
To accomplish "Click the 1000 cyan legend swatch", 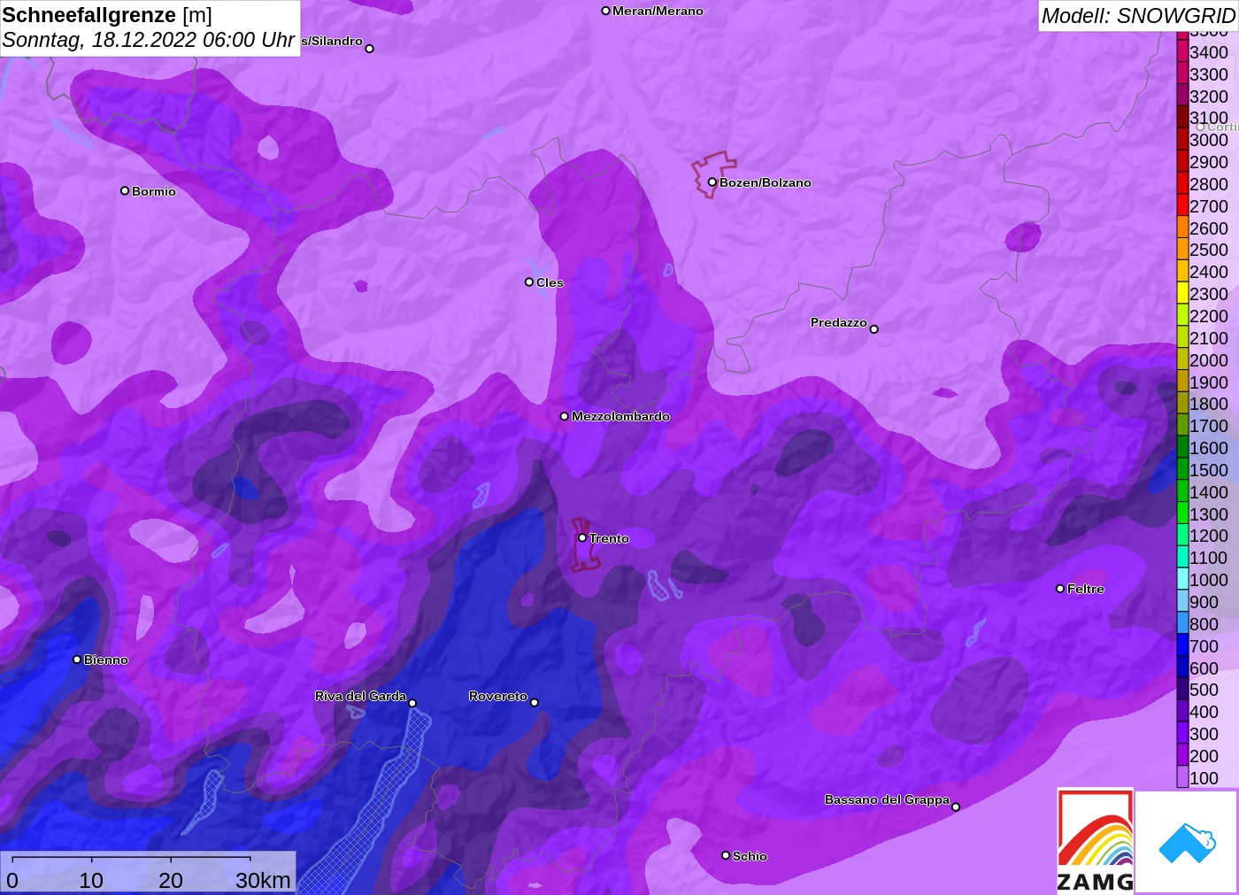I will [x=1182, y=580].
